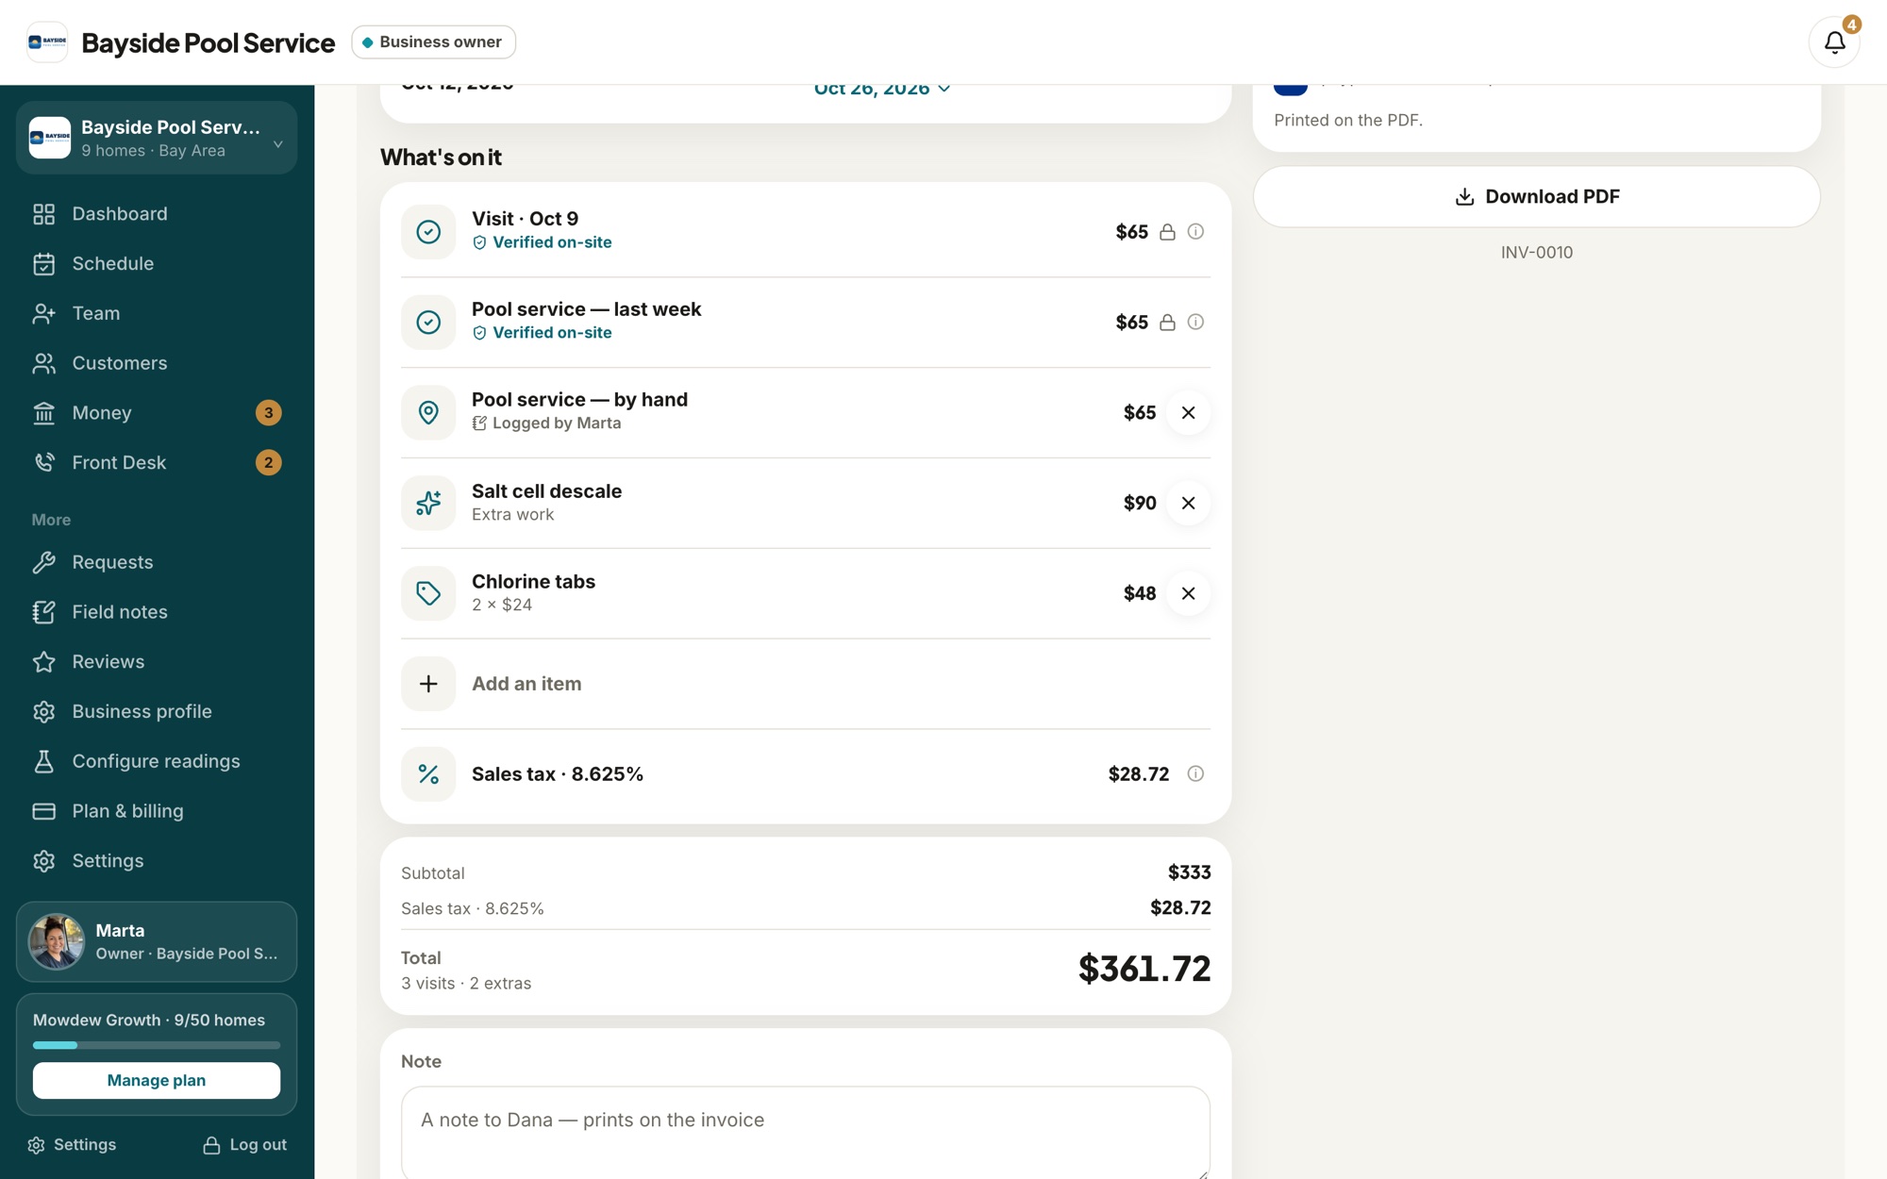Viewport: 1887px width, 1179px height.
Task: Show info for Pool service last week
Action: (1195, 323)
